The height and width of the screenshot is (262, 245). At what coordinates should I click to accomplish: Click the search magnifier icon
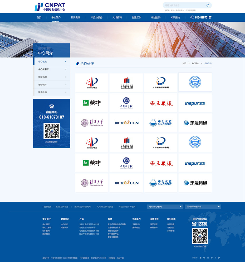pos(208,5)
